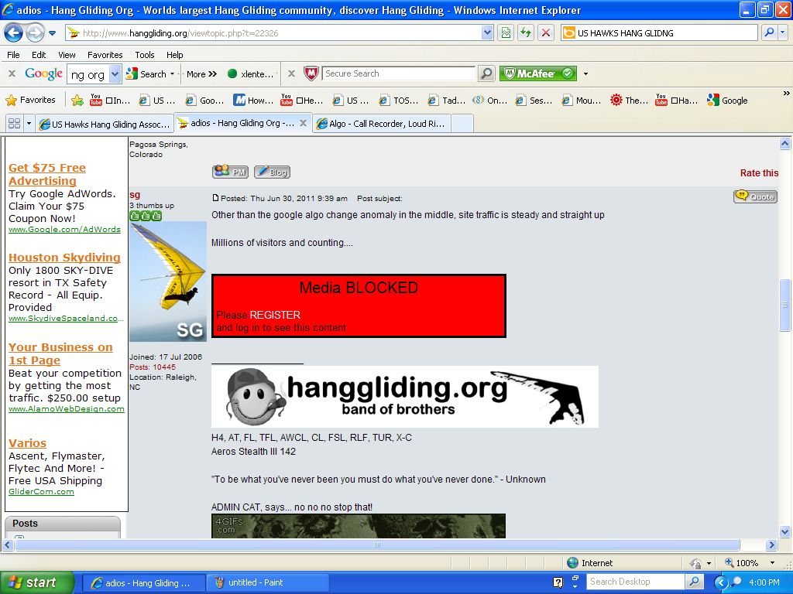Open a new blank tab
This screenshot has width=793, height=594.
pyautogui.click(x=462, y=124)
